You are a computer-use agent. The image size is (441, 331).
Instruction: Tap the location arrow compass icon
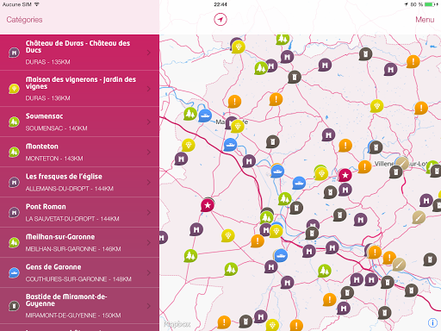(x=220, y=20)
